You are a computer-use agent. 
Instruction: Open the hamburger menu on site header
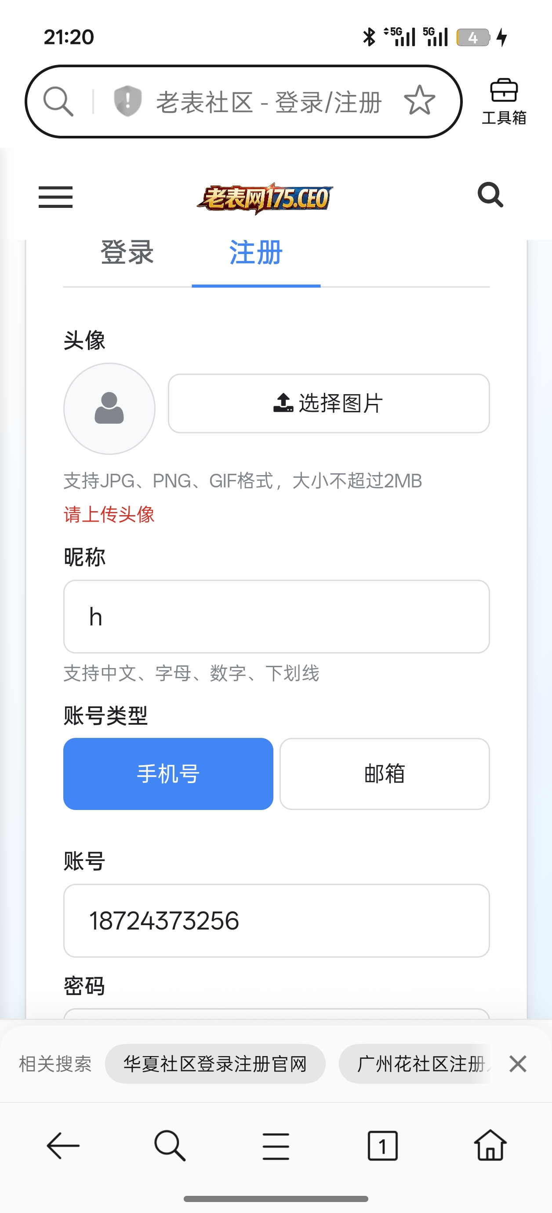55,197
